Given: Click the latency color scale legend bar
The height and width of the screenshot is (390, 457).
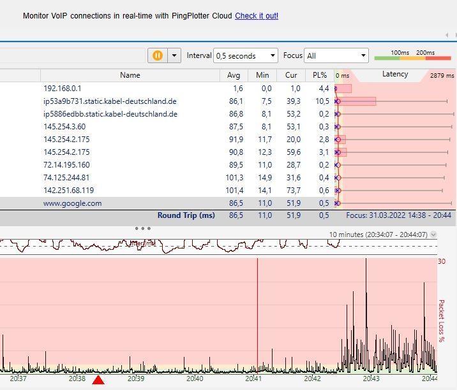Looking at the screenshot, I should click(412, 59).
